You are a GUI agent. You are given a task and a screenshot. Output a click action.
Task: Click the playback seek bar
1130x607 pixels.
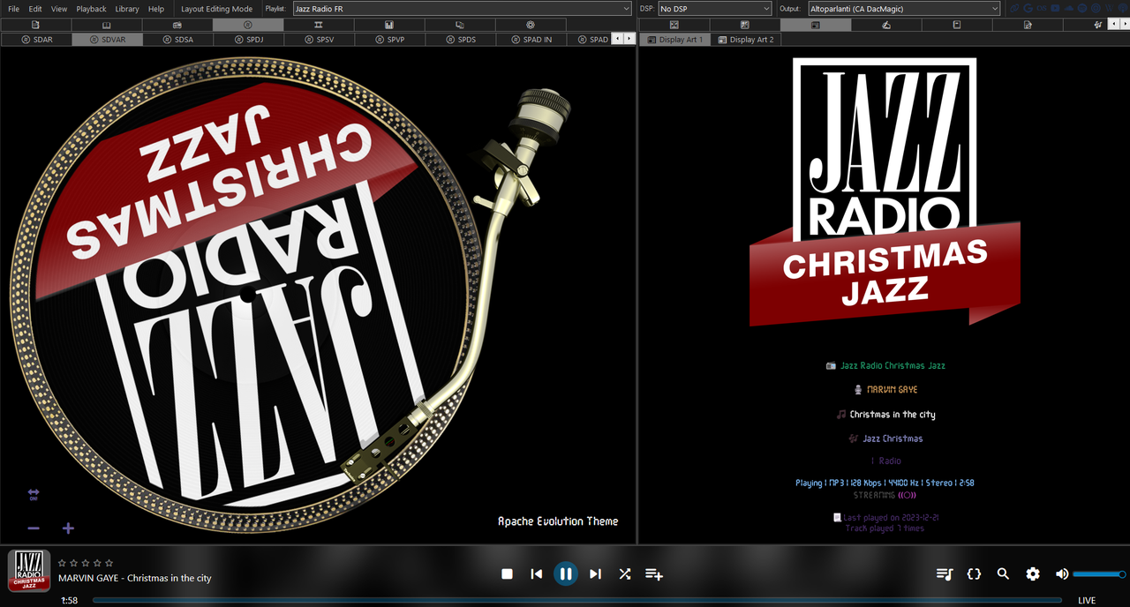[x=577, y=600]
